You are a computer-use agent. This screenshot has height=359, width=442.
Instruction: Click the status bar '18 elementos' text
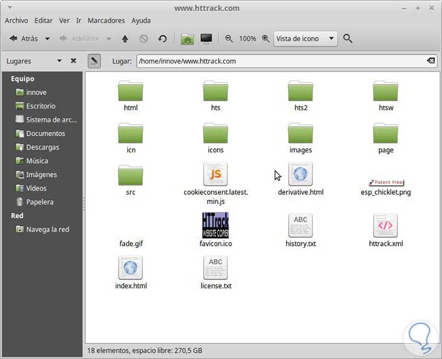tap(108, 351)
